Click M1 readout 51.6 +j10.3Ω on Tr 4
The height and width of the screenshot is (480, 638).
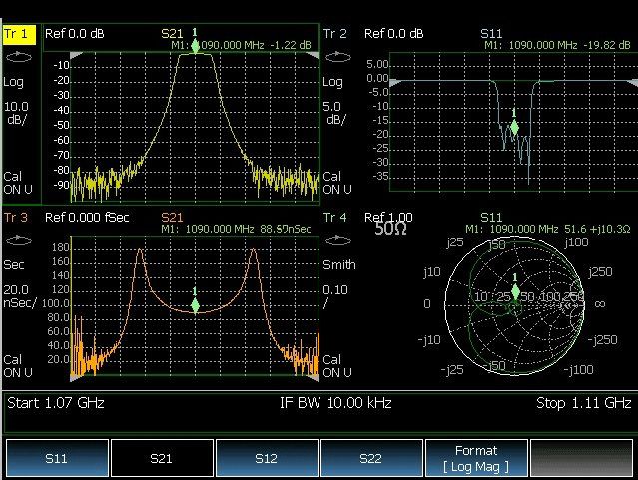tap(548, 229)
